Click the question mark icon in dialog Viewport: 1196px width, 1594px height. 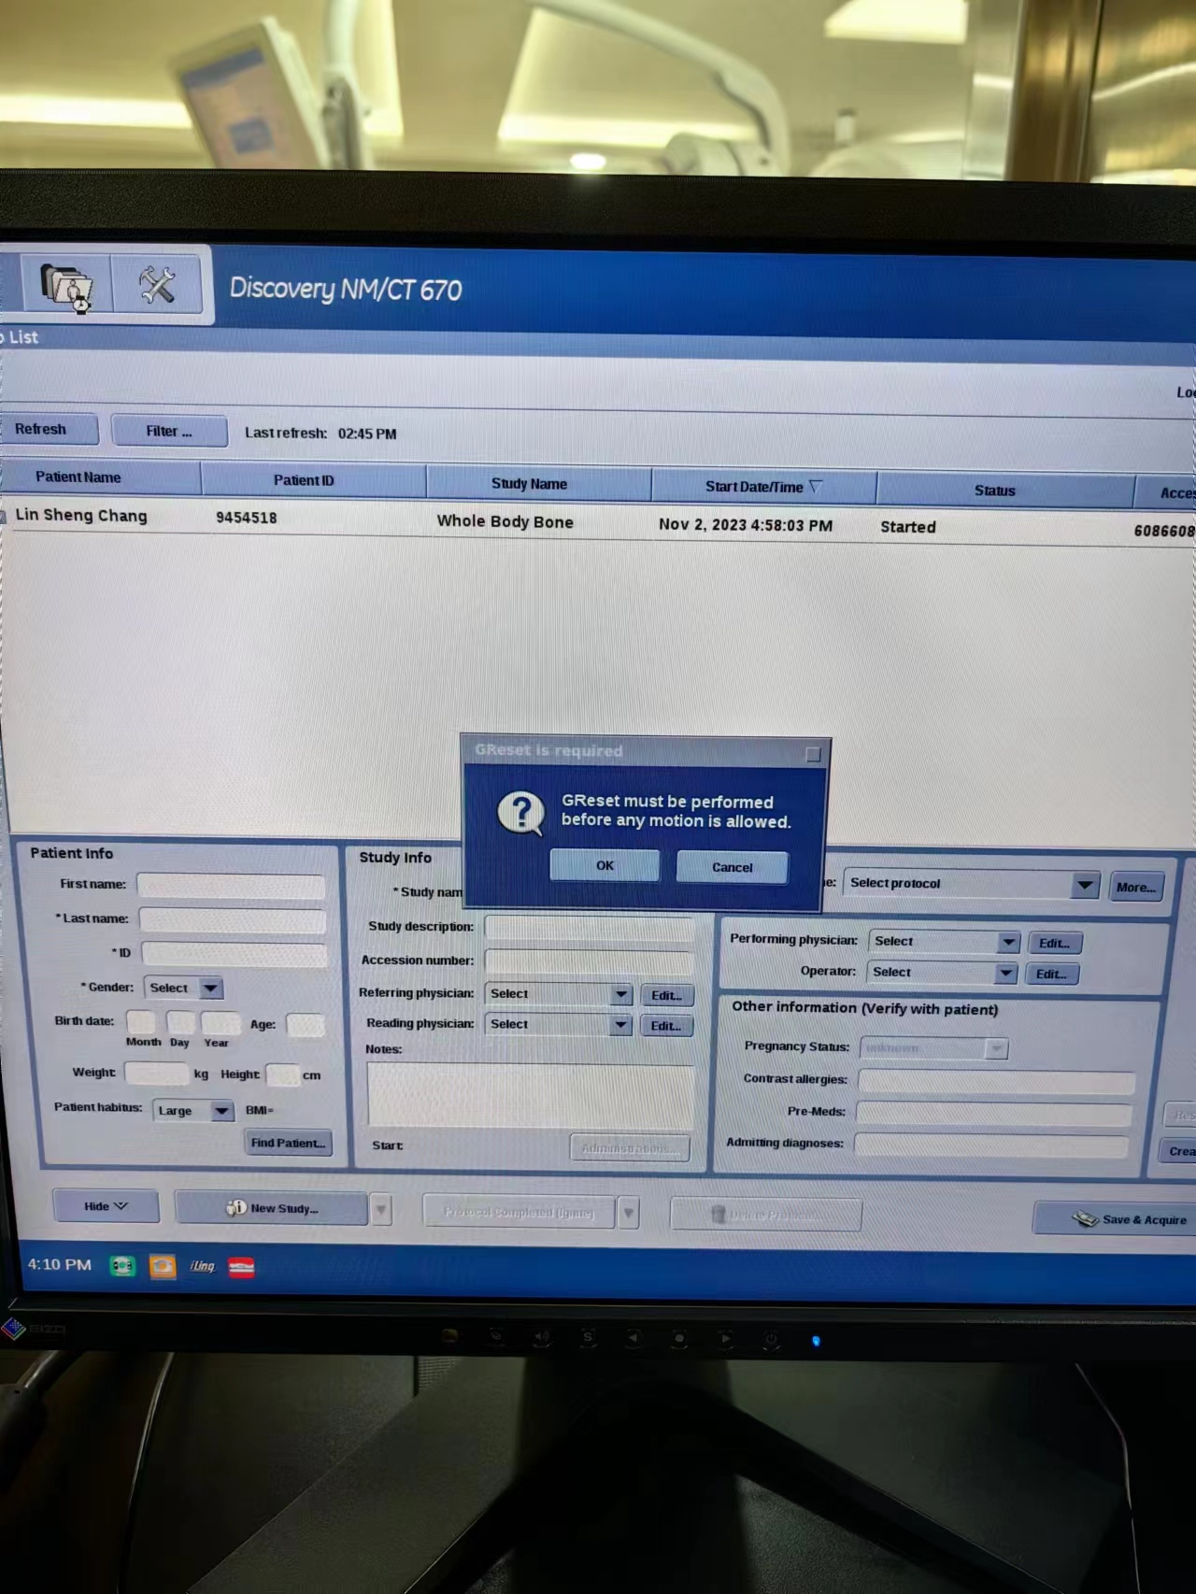point(520,813)
